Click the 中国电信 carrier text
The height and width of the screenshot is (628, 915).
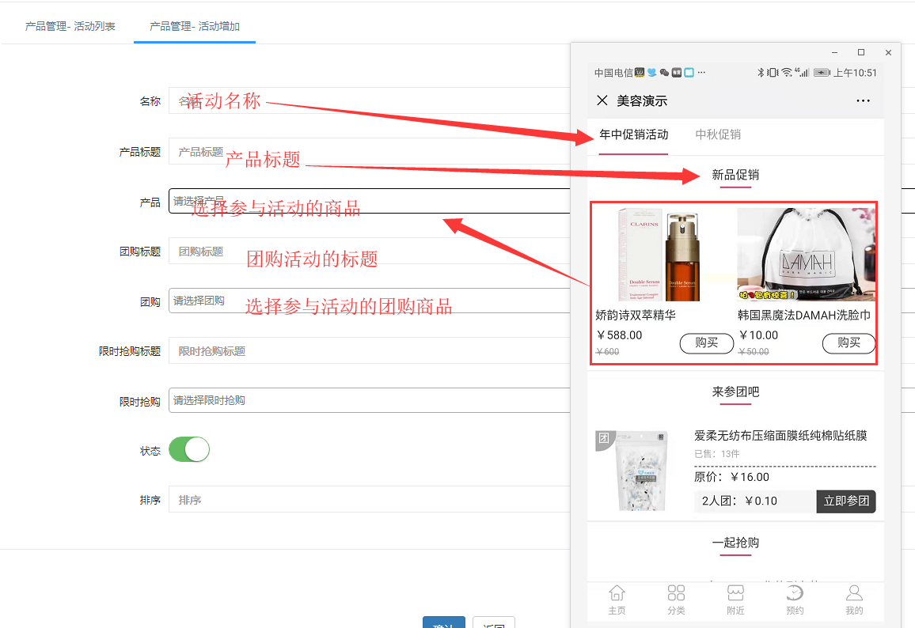613,73
